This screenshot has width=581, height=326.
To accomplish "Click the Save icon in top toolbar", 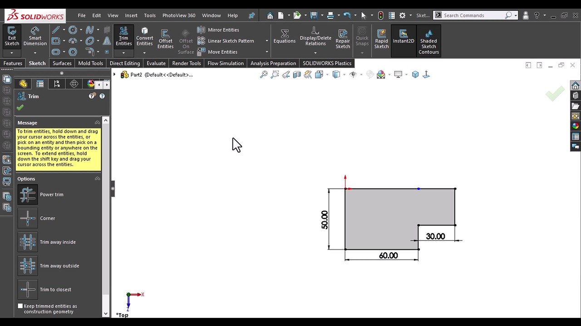I will (314, 15).
